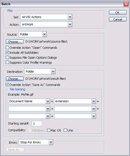Click the Play group label
130x156 pixels.
[10, 11]
